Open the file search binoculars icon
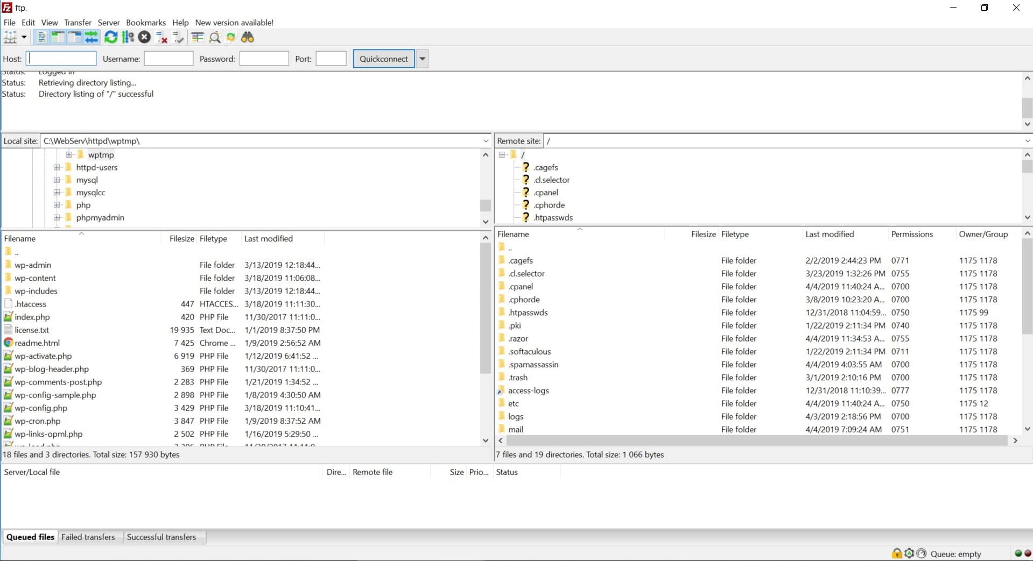 pyautogui.click(x=247, y=37)
